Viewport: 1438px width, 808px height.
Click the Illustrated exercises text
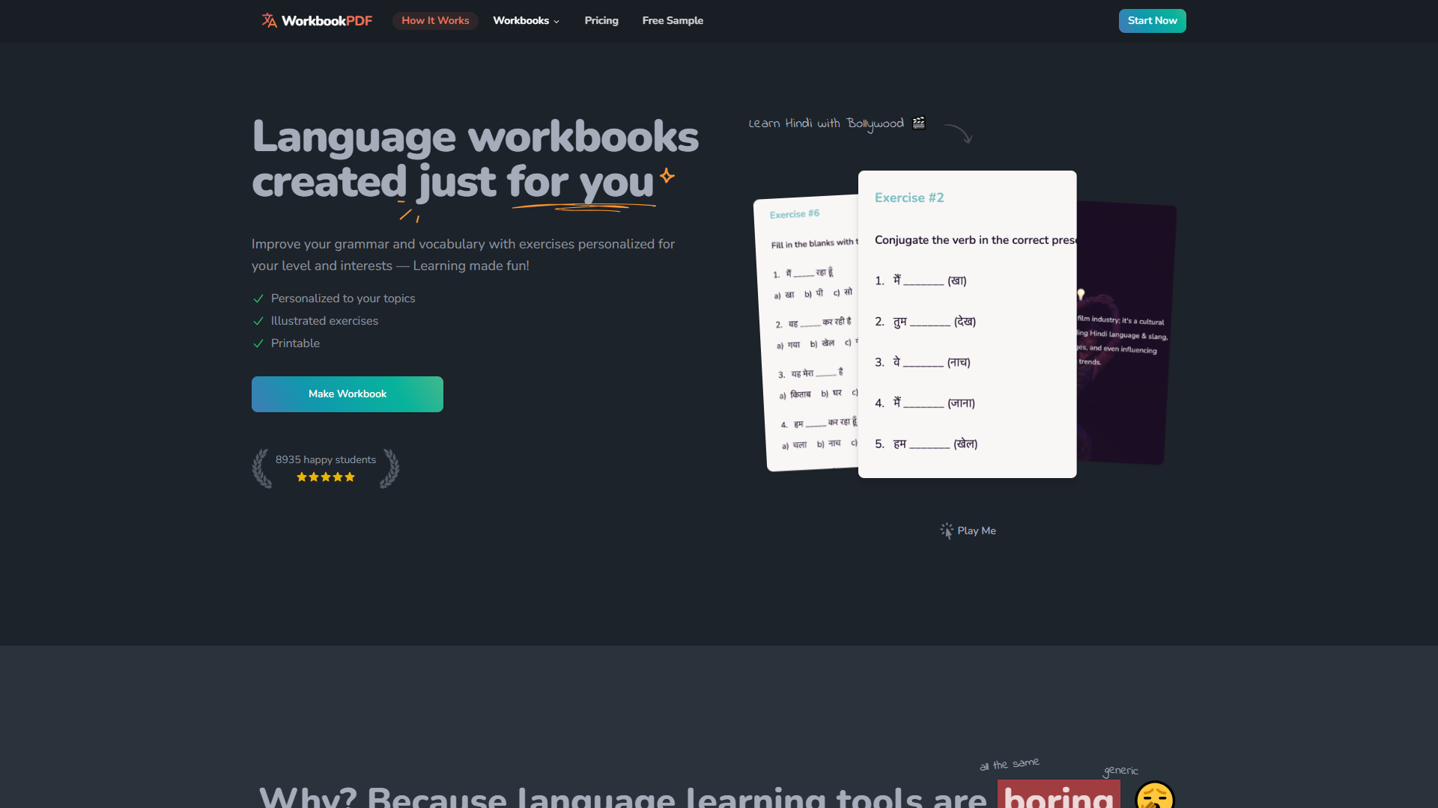(x=324, y=321)
